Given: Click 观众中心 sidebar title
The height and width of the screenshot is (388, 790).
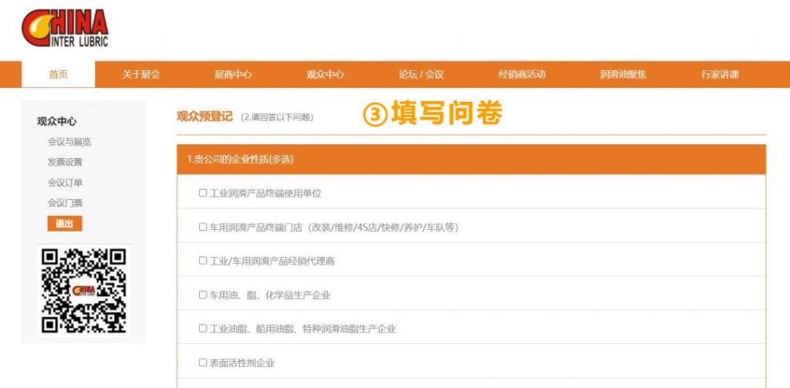Looking at the screenshot, I should [x=57, y=121].
